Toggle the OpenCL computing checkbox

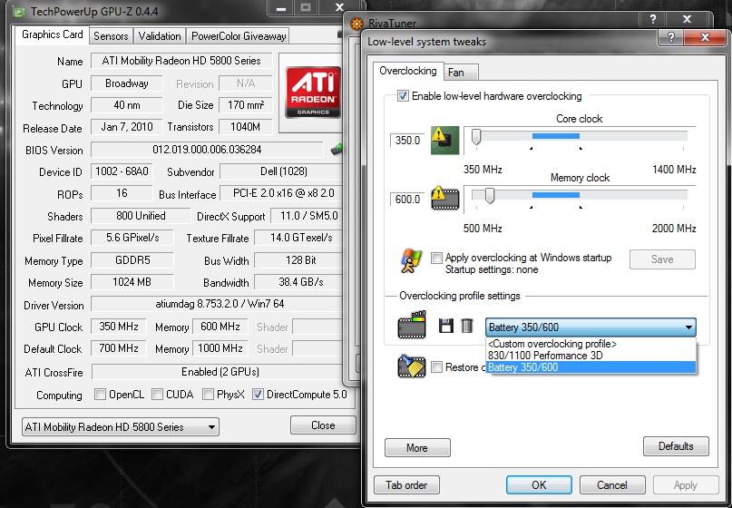click(100, 395)
